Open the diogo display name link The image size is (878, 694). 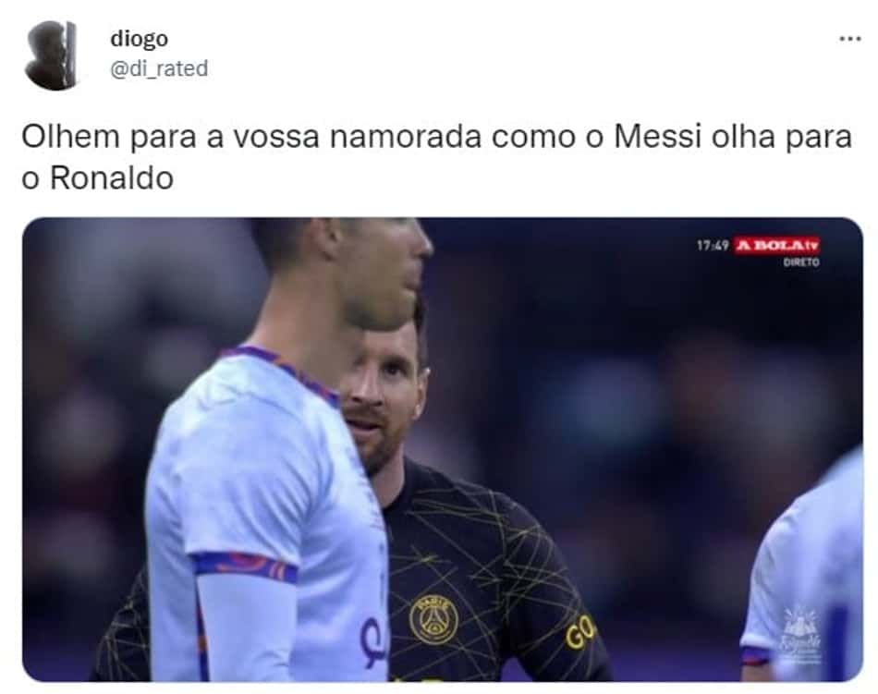(x=139, y=39)
